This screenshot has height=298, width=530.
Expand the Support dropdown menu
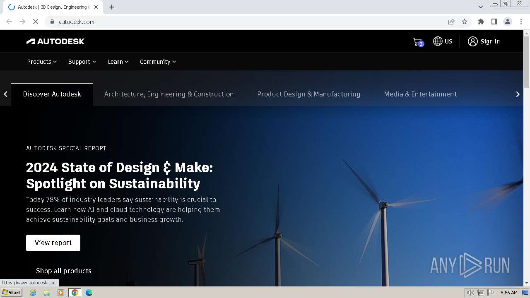click(x=82, y=62)
